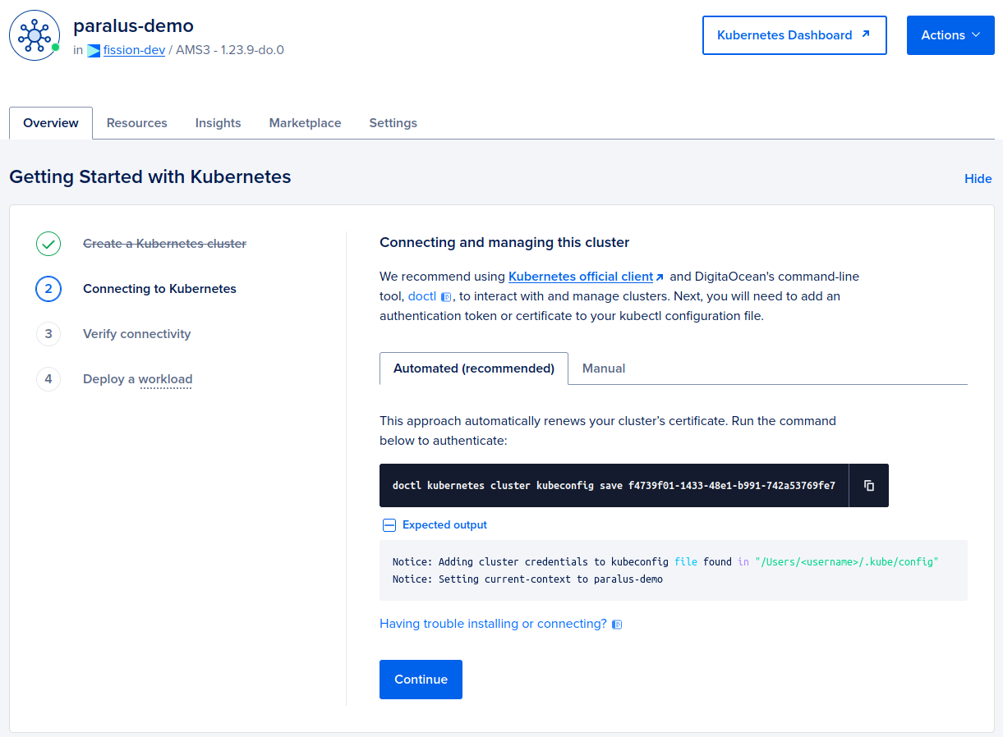
Task: Click the fission-dev project icon
Action: (x=94, y=50)
